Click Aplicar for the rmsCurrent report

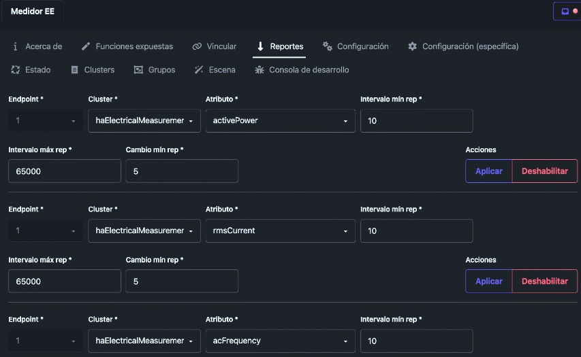pos(489,281)
